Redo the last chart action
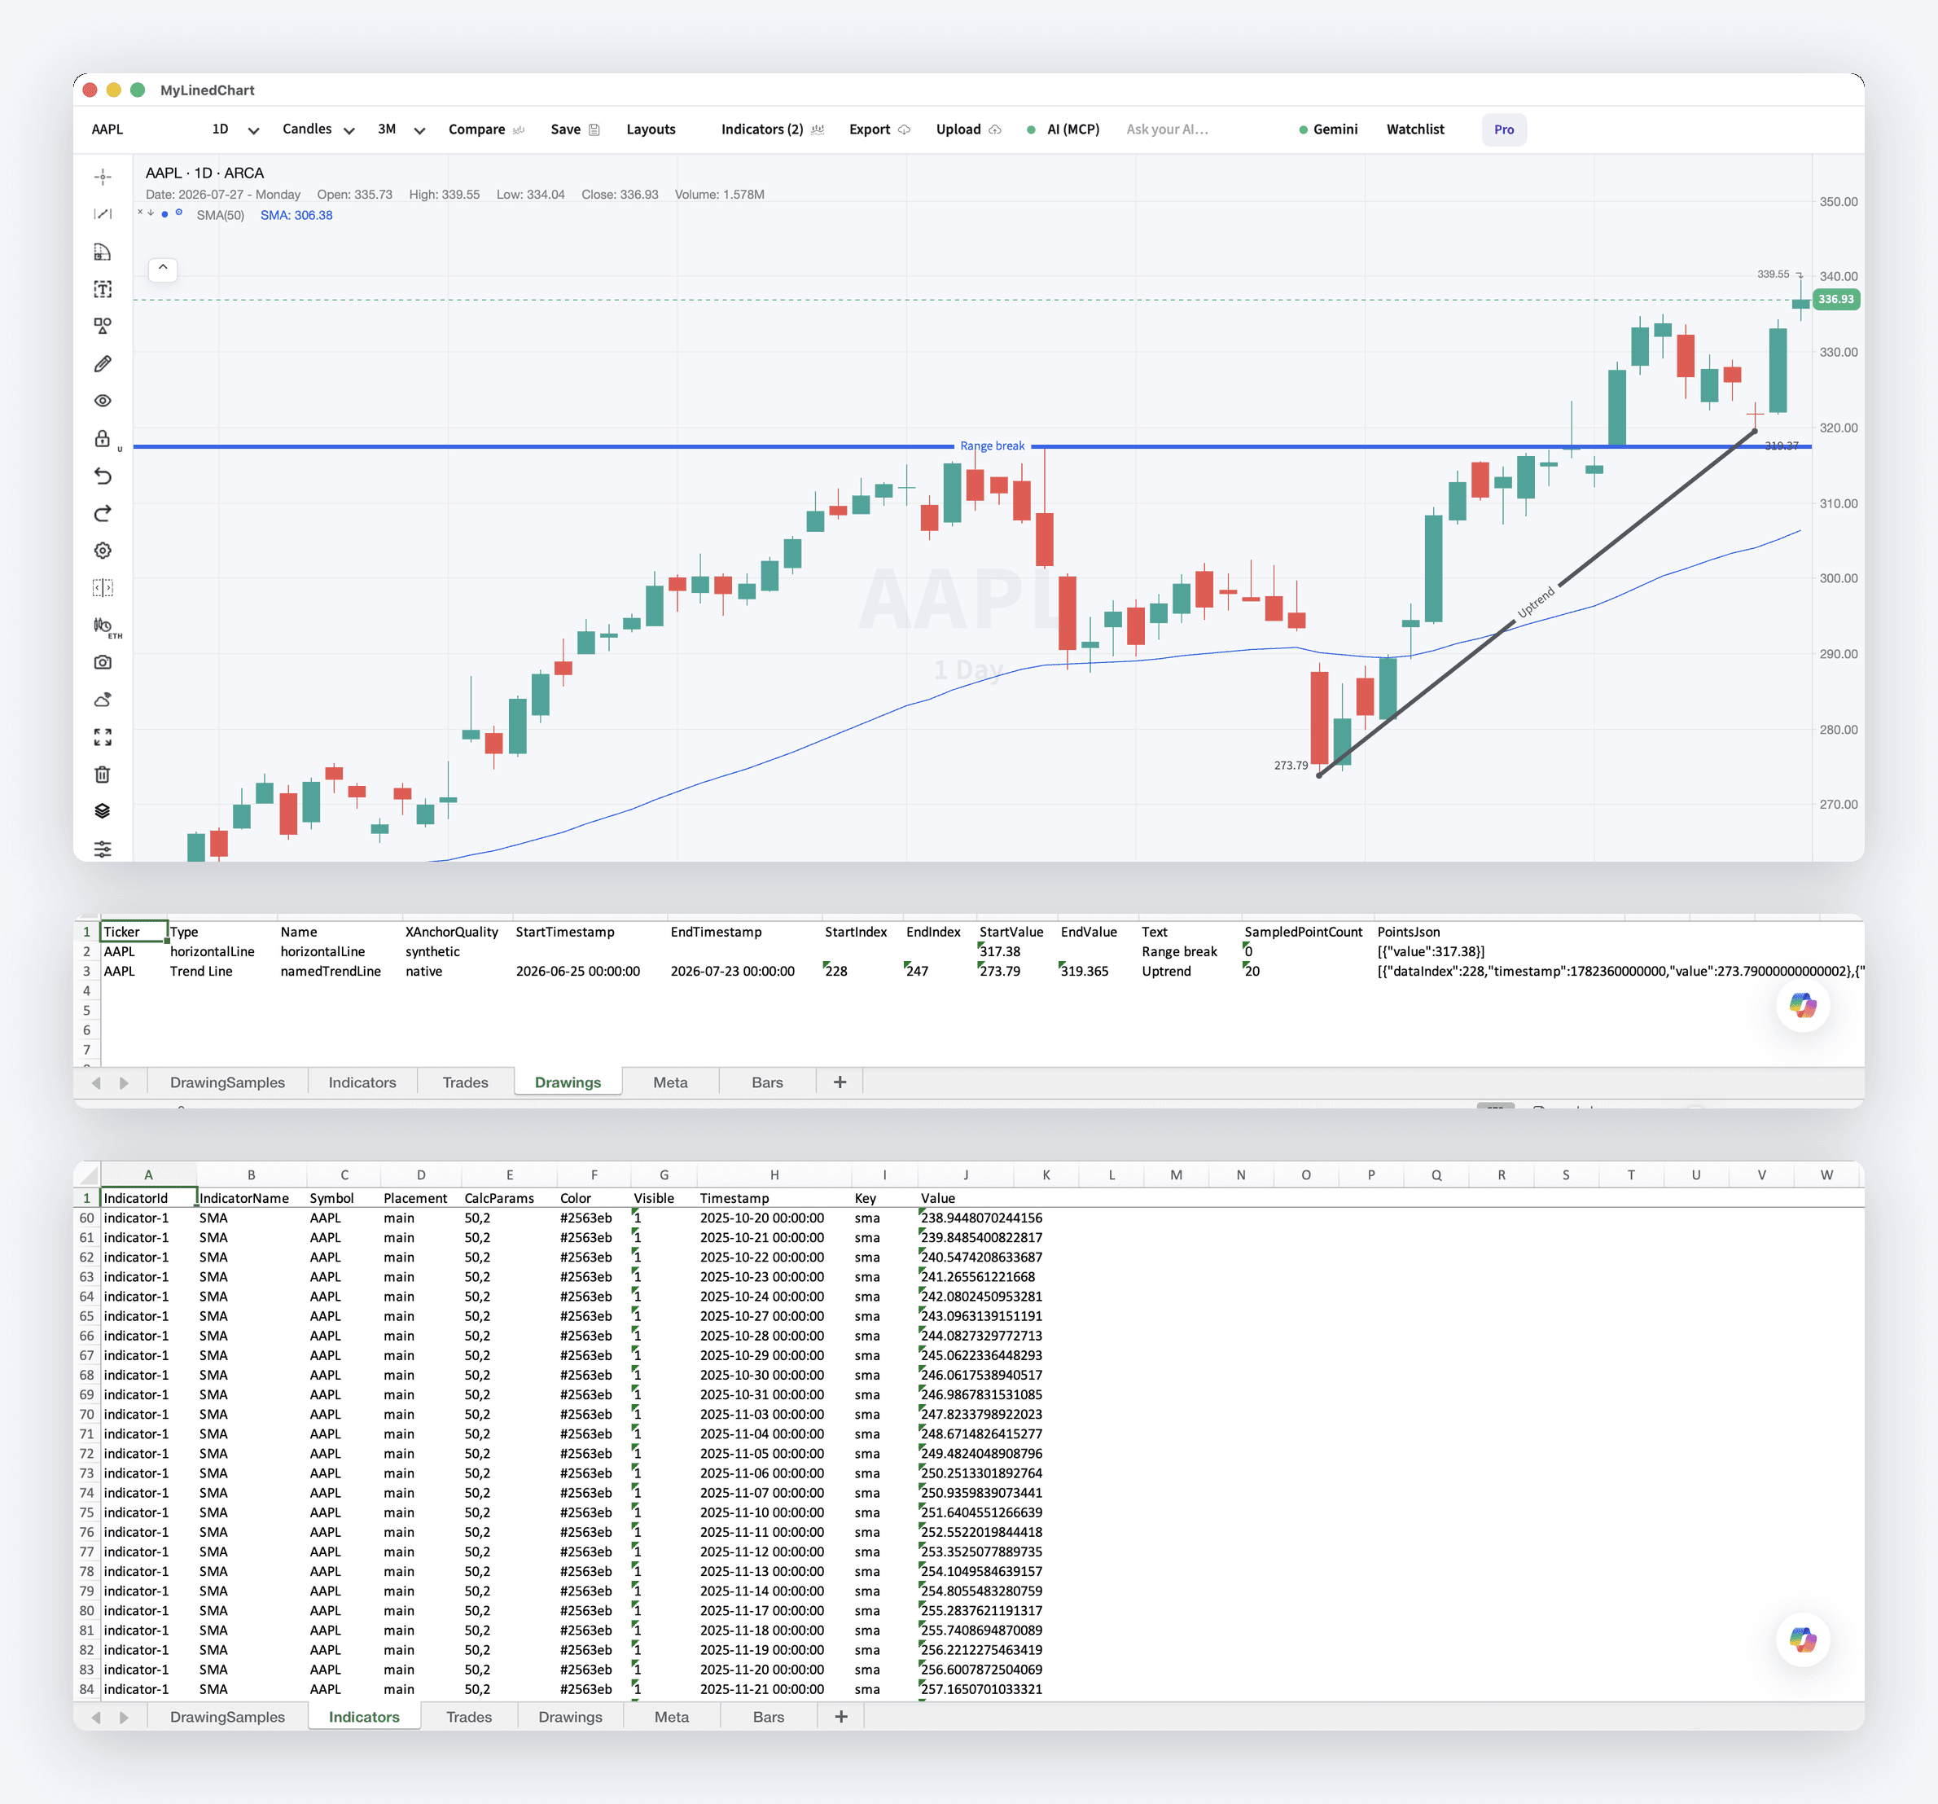This screenshot has height=1804, width=1938. point(103,513)
